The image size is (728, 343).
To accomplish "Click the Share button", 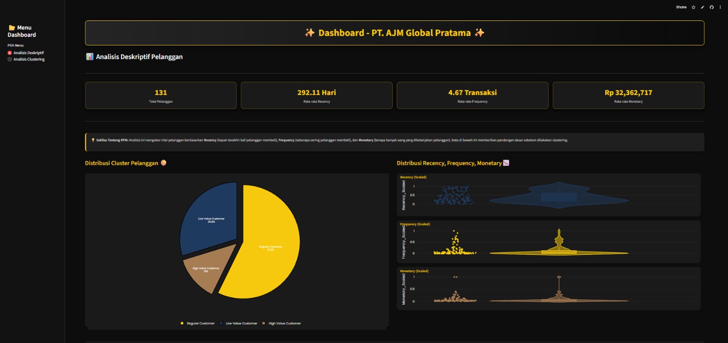I will (681, 7).
